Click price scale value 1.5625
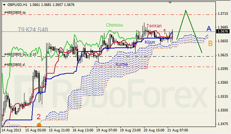This screenshot has height=134, width=231. tap(223, 55)
